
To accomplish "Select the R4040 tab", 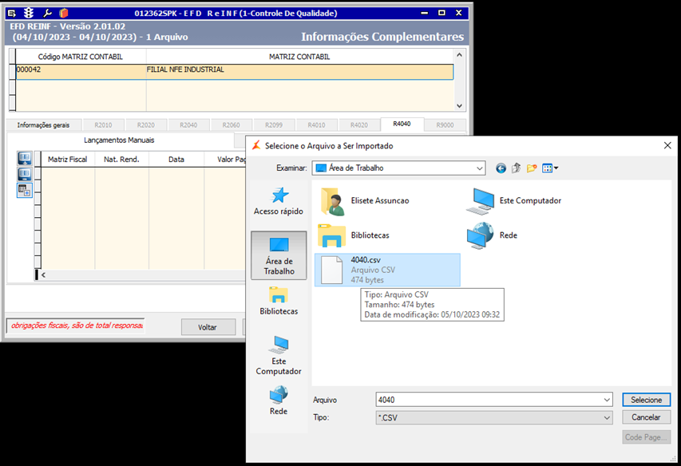I will tap(402, 124).
